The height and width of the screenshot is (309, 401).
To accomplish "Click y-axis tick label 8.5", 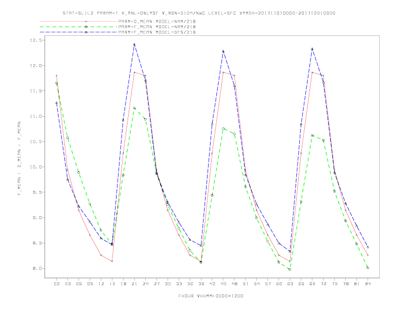I will pos(37,243).
